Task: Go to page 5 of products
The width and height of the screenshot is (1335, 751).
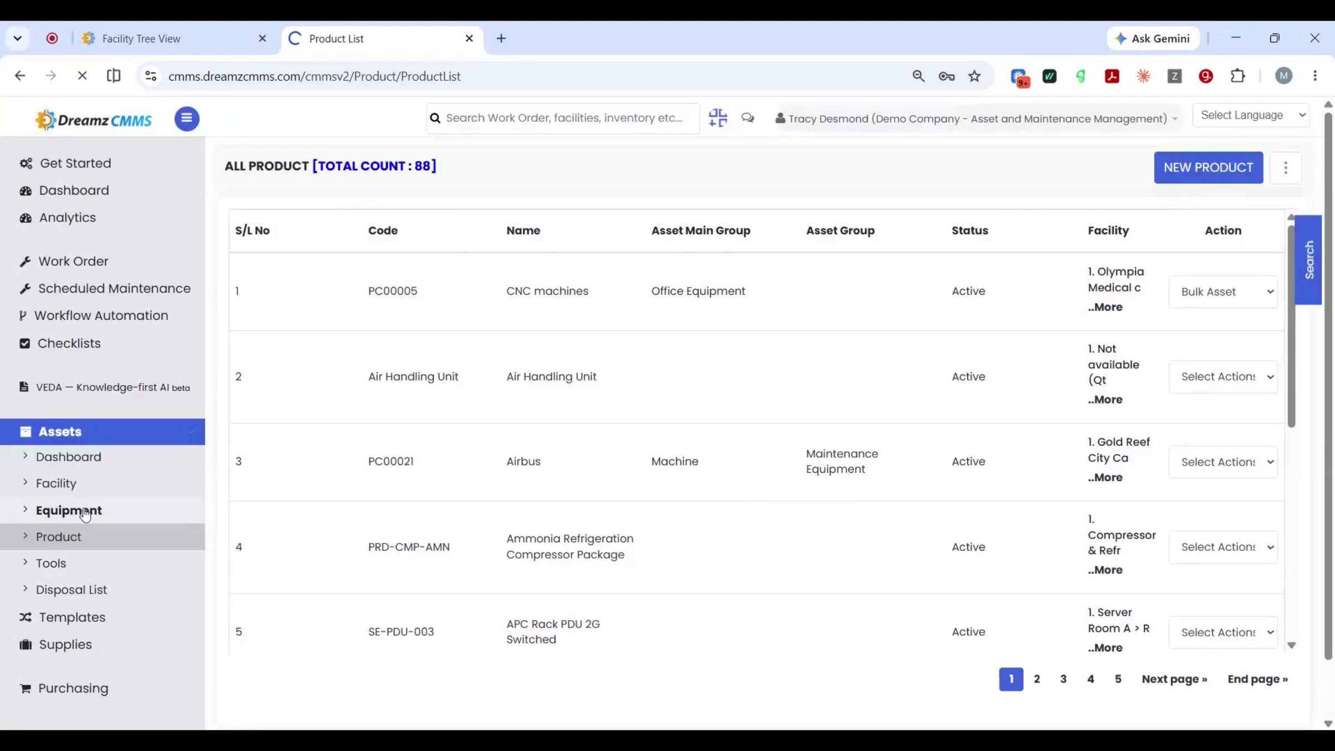Action: 1118,679
